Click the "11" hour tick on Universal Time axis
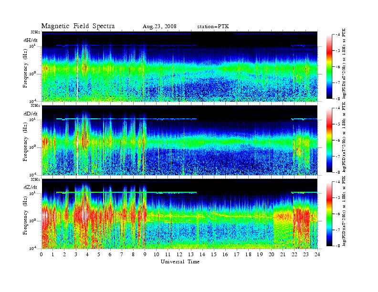 click(168, 254)
